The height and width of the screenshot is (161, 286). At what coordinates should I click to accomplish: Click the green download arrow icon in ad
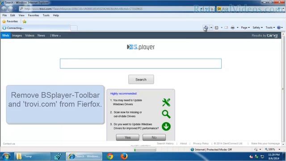tap(166, 126)
